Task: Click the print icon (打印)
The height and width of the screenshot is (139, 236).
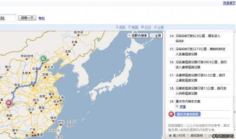Action: click(x=142, y=27)
